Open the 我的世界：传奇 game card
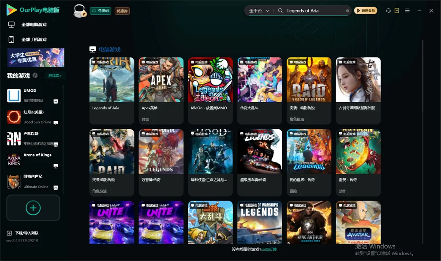This screenshot has height=261, width=441. click(x=309, y=162)
